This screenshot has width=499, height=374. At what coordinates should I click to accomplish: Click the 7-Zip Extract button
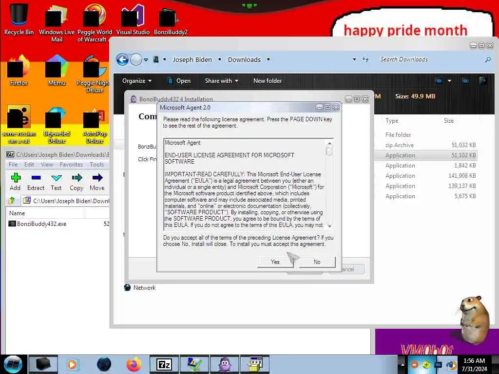[36, 182]
